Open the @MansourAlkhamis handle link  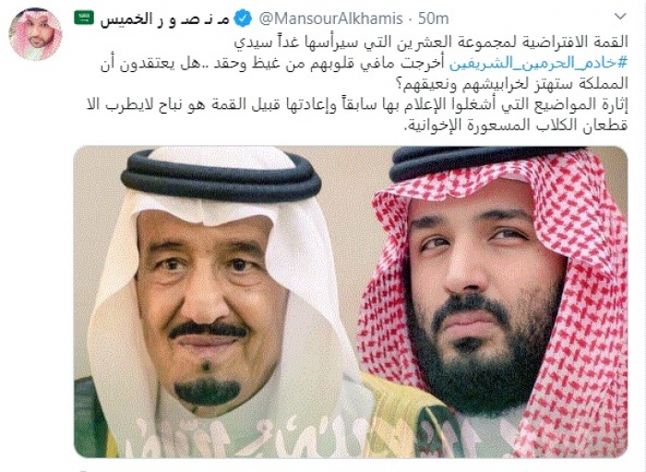coord(330,18)
